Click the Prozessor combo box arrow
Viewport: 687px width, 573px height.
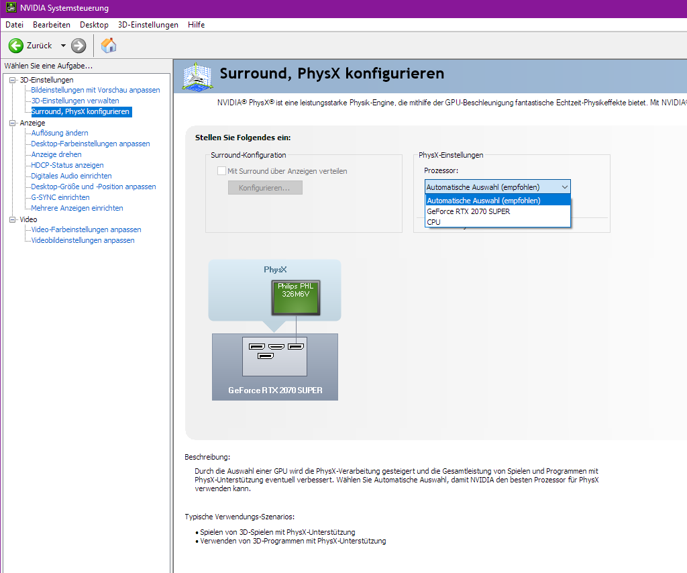[x=565, y=187]
